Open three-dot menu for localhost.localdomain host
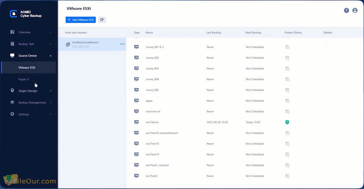 122,44
